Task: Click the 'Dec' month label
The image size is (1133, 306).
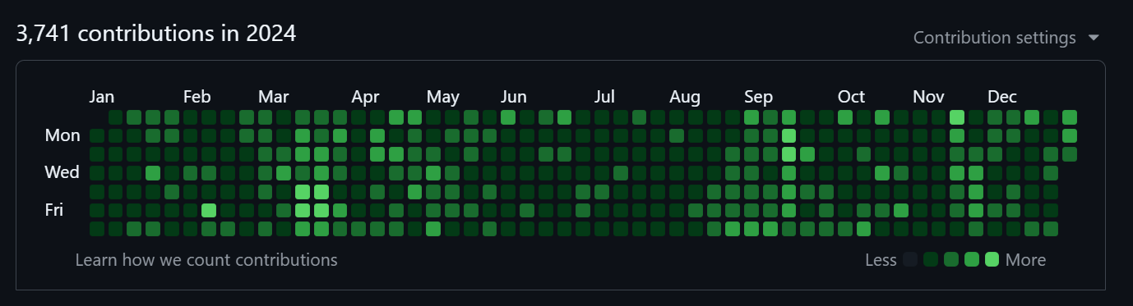Action: point(1002,97)
